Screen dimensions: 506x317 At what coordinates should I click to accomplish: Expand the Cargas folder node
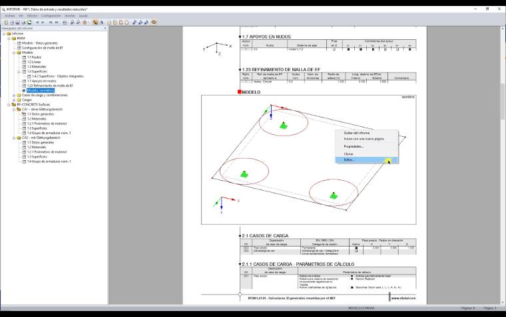click(14, 100)
